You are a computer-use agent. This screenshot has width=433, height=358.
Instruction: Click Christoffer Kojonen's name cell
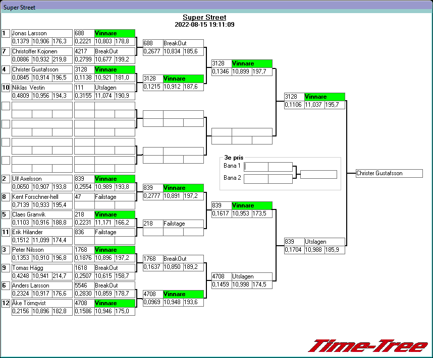[42, 51]
